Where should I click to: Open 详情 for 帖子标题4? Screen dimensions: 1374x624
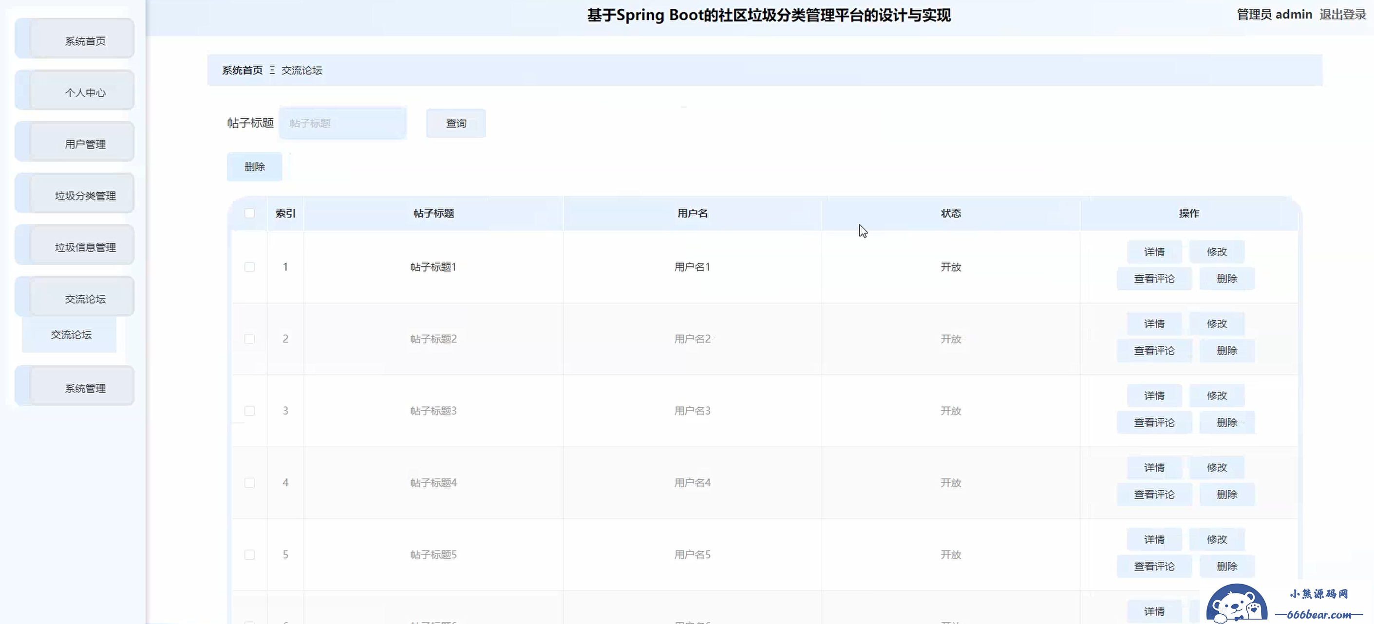(x=1154, y=467)
